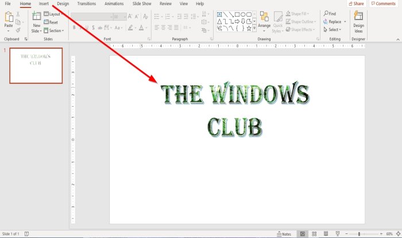
Task: Switch to Reading view
Action: [x=326, y=234]
